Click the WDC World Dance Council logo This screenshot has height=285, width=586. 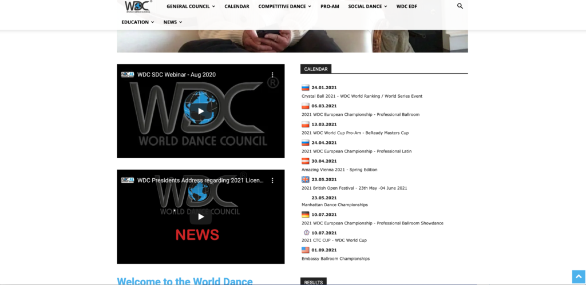[138, 6]
